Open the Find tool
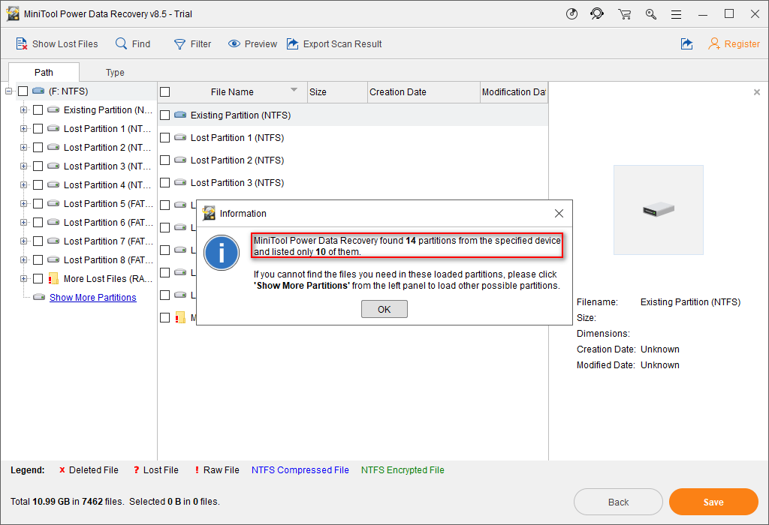 click(132, 43)
